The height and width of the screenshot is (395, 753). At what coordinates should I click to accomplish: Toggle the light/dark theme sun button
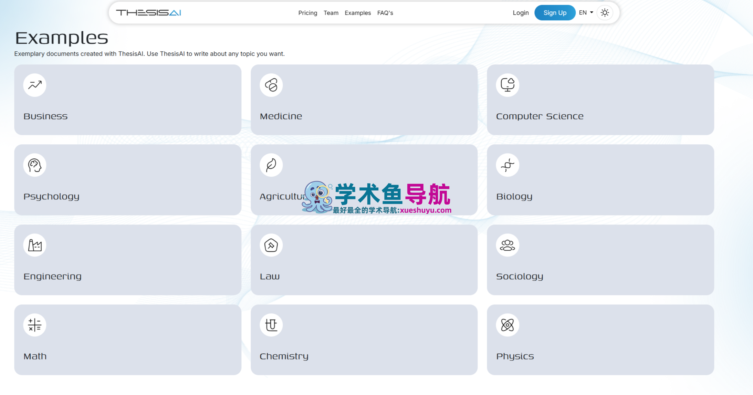(x=605, y=13)
